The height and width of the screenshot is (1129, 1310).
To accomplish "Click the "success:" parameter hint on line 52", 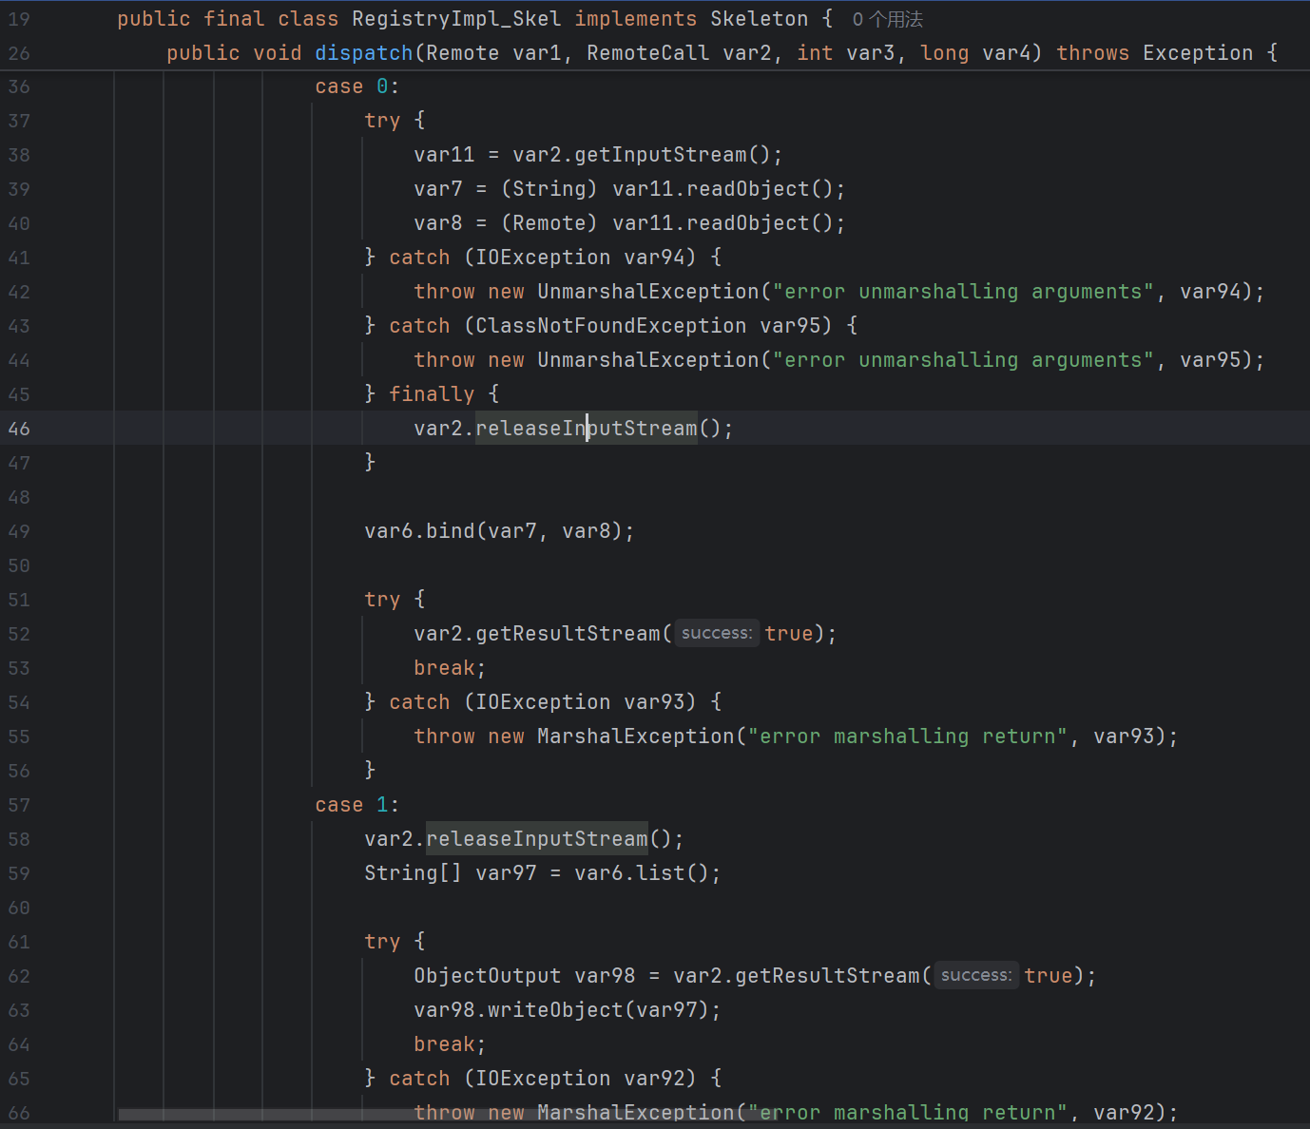I will (717, 633).
